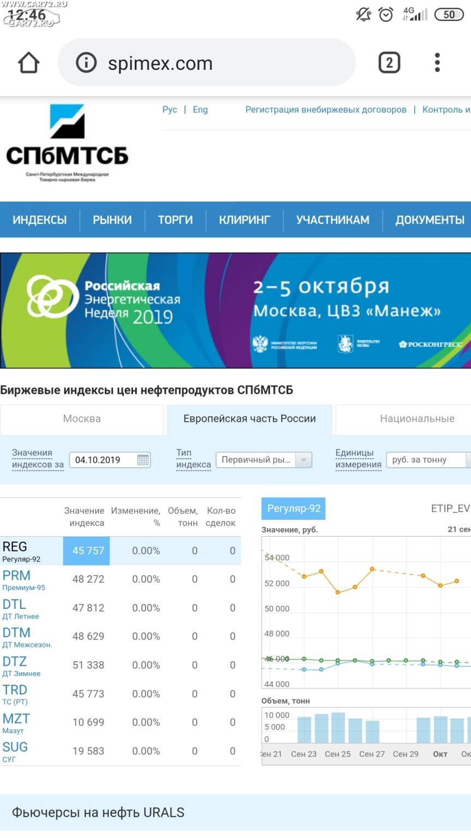Click the ETIP_EV chart label
Screen dimensions: 471x838
pos(450,508)
